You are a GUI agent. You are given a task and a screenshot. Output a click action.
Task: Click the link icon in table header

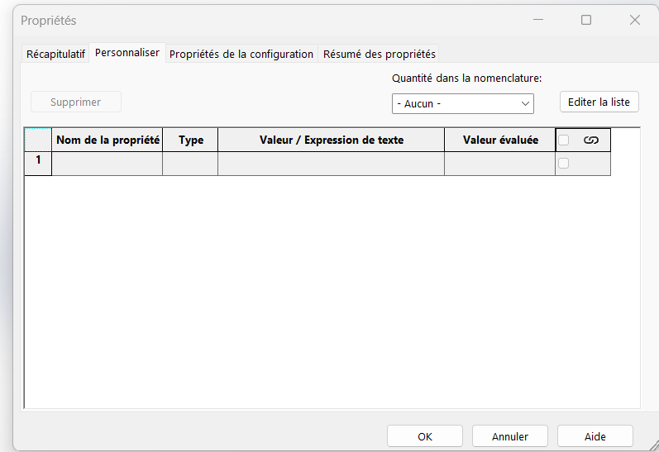(590, 140)
